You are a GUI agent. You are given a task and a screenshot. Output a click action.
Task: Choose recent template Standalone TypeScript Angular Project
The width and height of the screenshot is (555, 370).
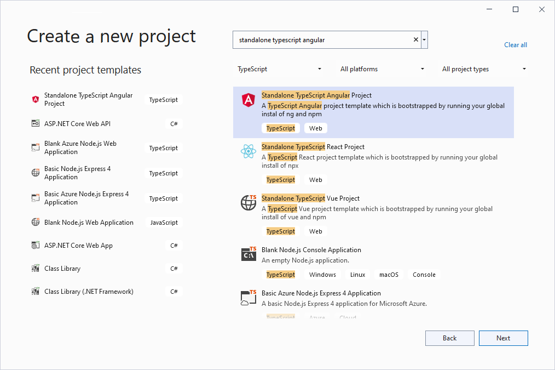pos(106,100)
